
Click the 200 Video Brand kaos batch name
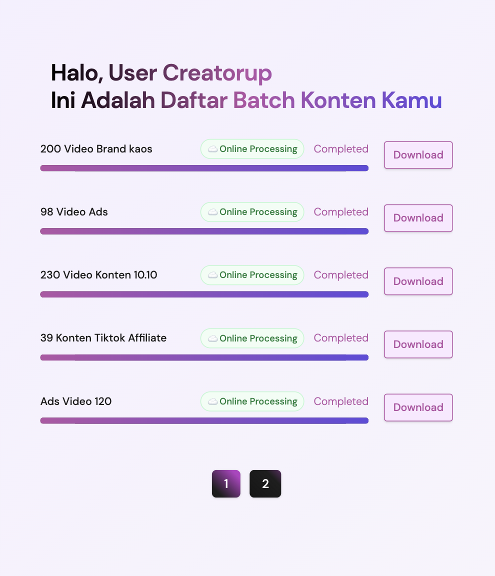click(x=96, y=149)
